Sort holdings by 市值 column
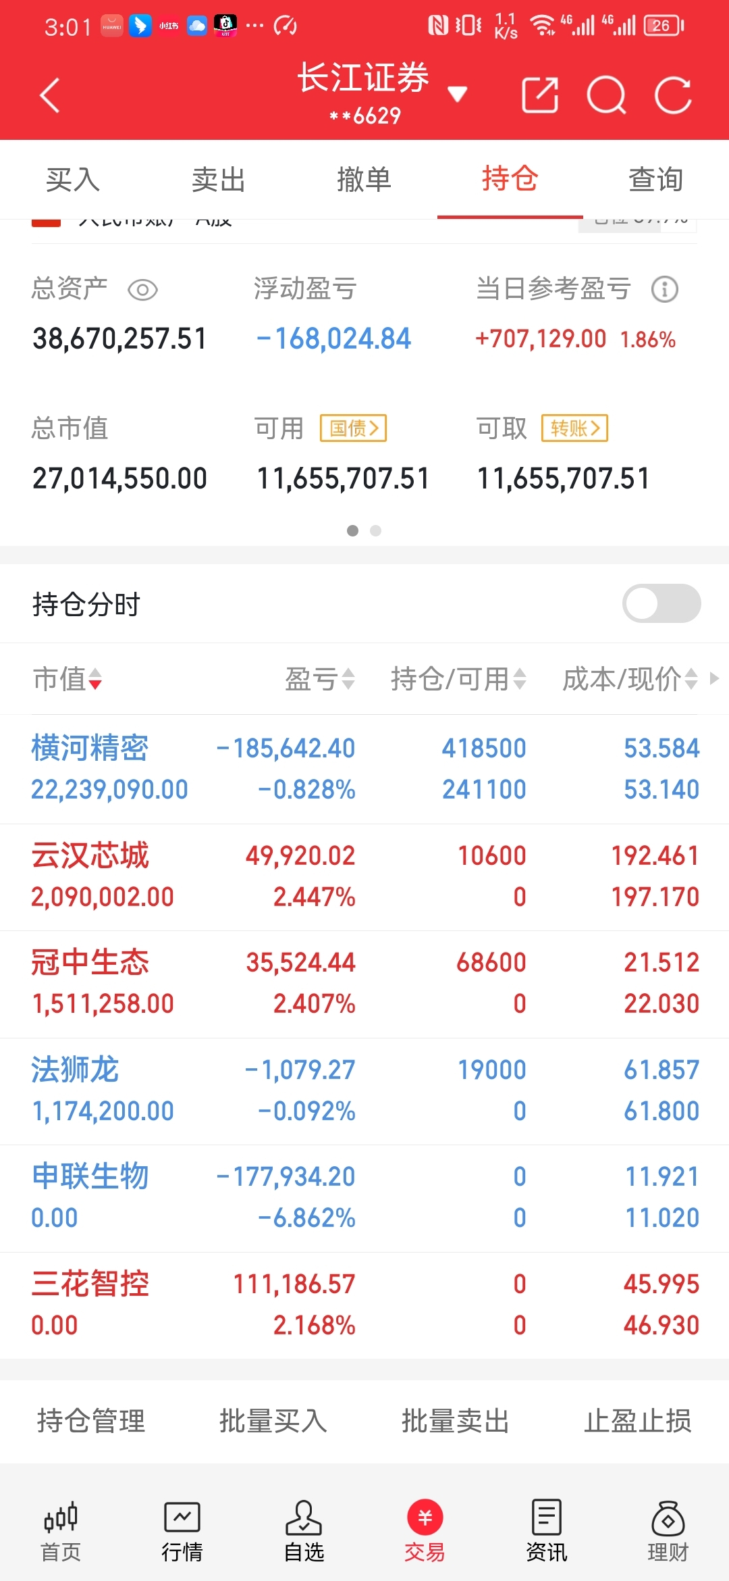 pyautogui.click(x=67, y=679)
